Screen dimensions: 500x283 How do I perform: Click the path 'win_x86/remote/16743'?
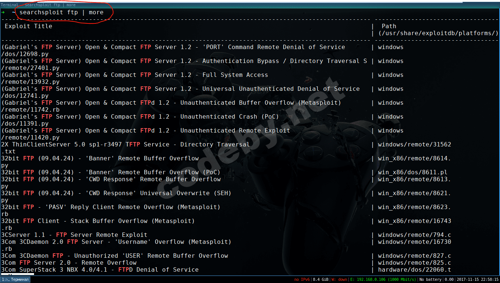[415, 221]
